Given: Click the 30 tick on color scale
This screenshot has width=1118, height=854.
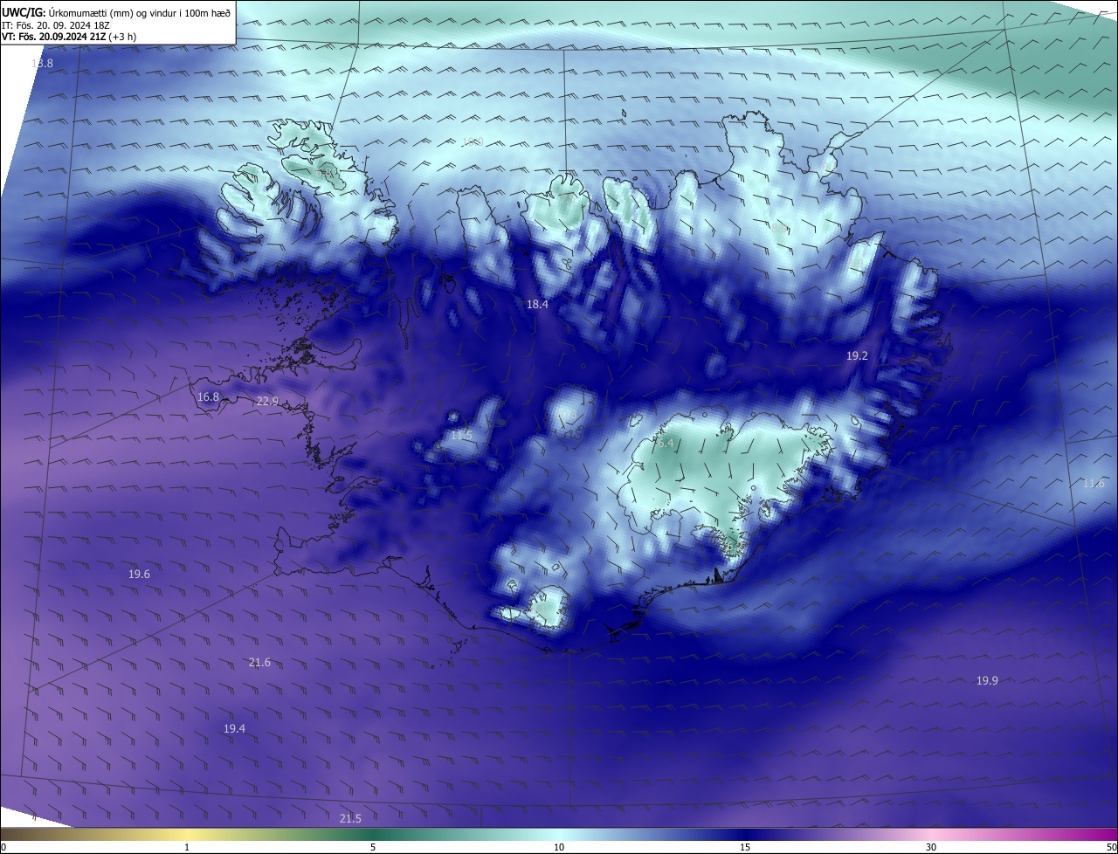Looking at the screenshot, I should tap(931, 847).
